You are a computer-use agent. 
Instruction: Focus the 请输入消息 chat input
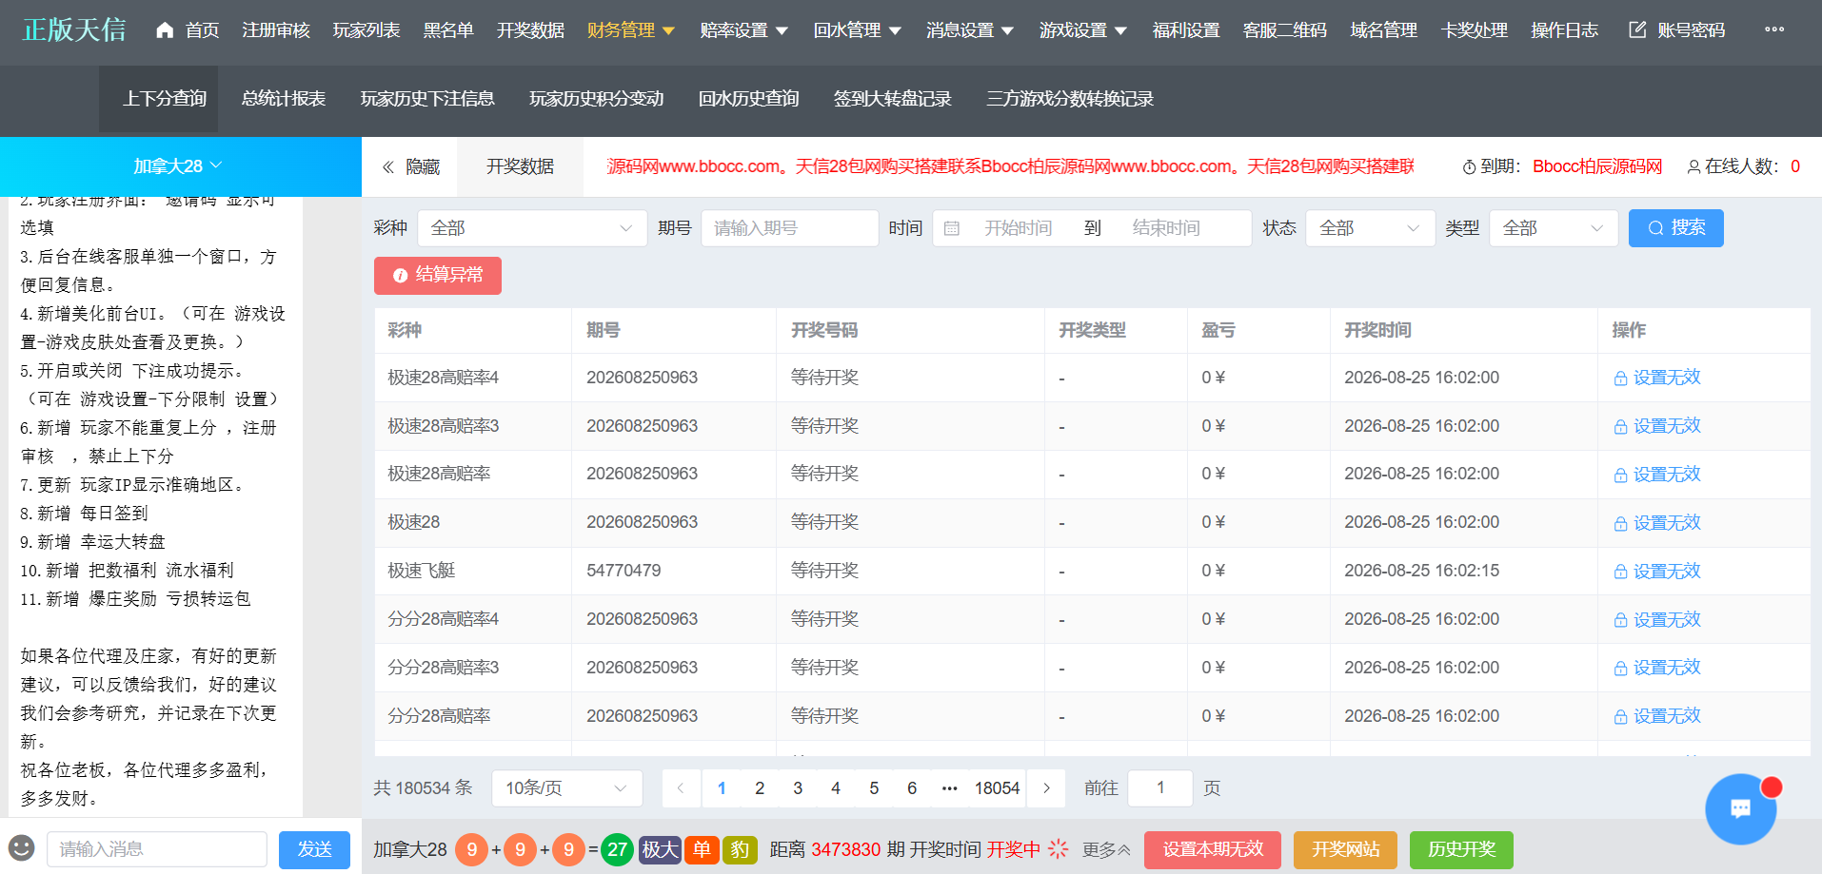click(157, 849)
